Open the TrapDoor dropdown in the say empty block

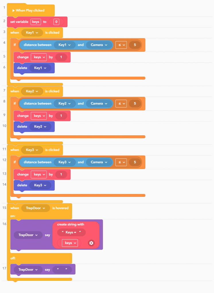pyautogui.click(x=28, y=269)
